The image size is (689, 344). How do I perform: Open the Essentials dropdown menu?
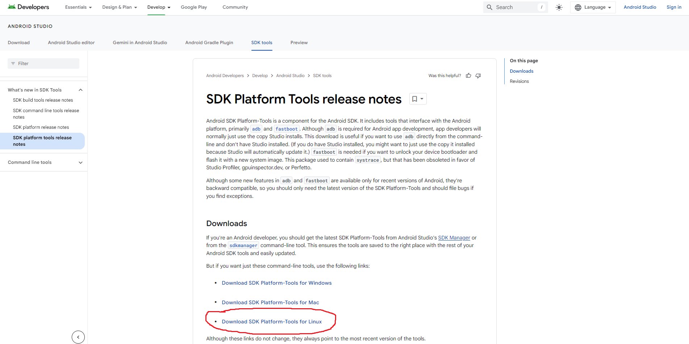coord(78,7)
